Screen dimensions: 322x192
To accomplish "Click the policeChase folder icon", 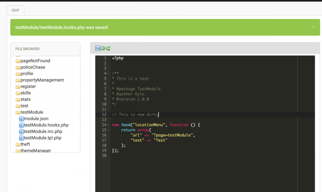I will 18,67.
